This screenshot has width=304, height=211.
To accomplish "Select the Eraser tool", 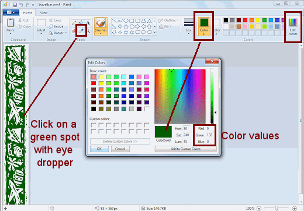I will click(x=74, y=30).
